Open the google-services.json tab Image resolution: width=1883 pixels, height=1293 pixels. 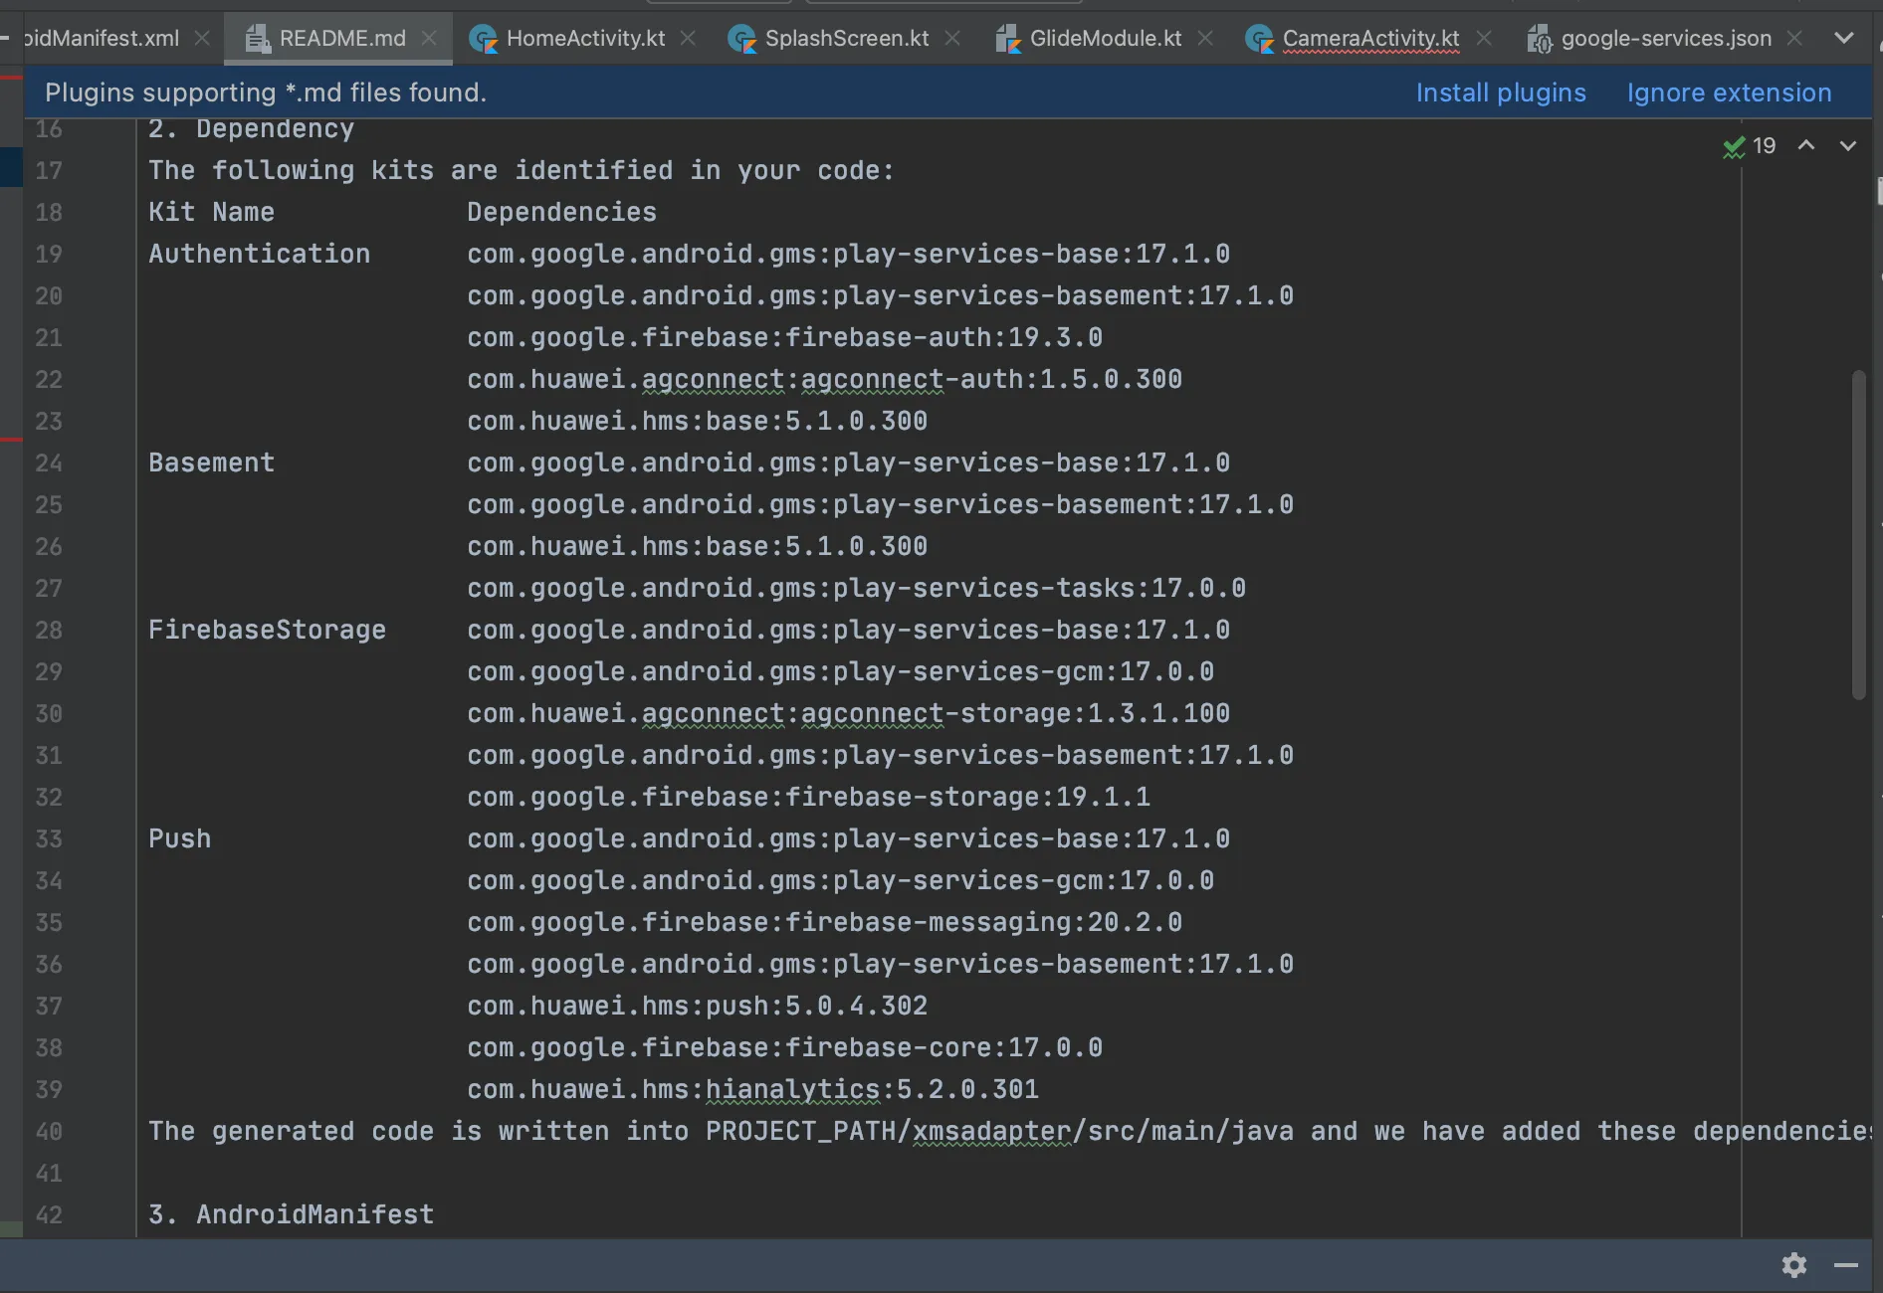click(1666, 39)
